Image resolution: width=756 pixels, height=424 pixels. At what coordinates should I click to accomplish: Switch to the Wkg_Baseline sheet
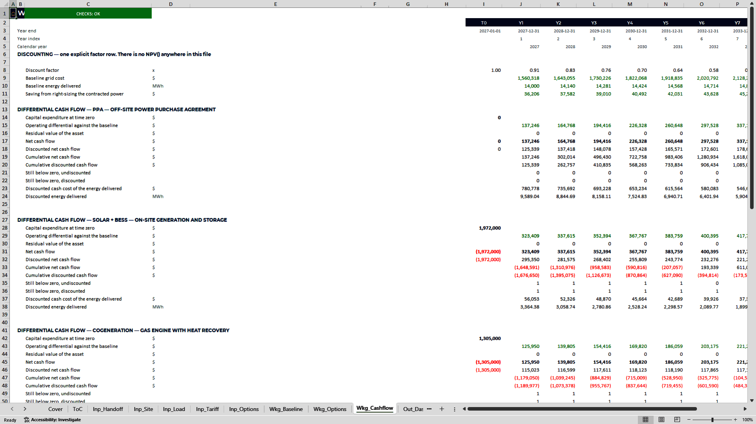[x=286, y=409]
